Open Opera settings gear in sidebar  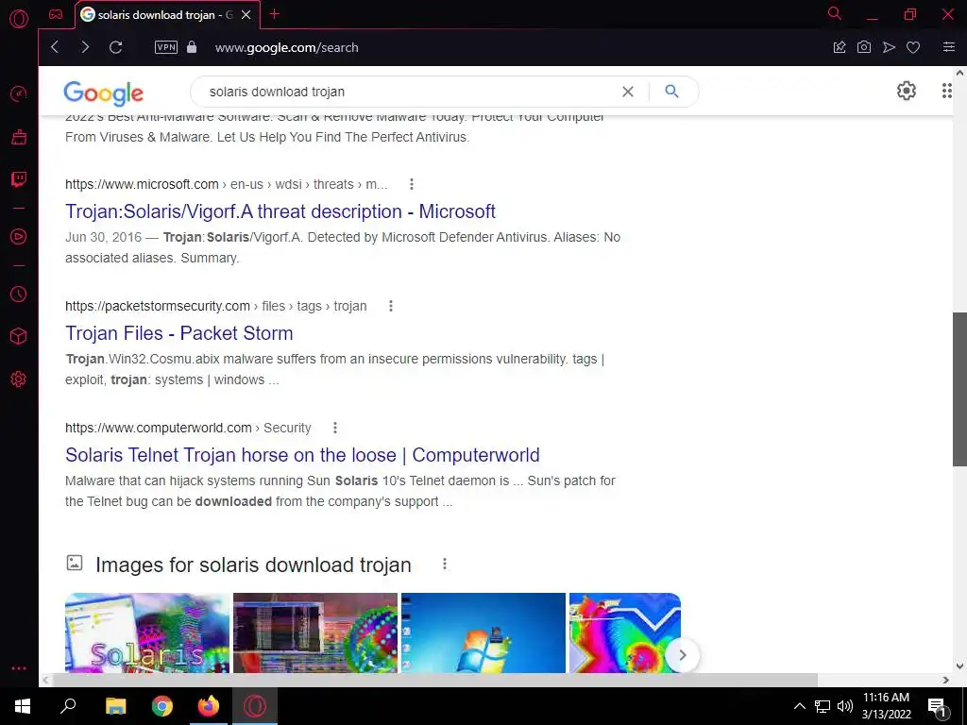19,379
